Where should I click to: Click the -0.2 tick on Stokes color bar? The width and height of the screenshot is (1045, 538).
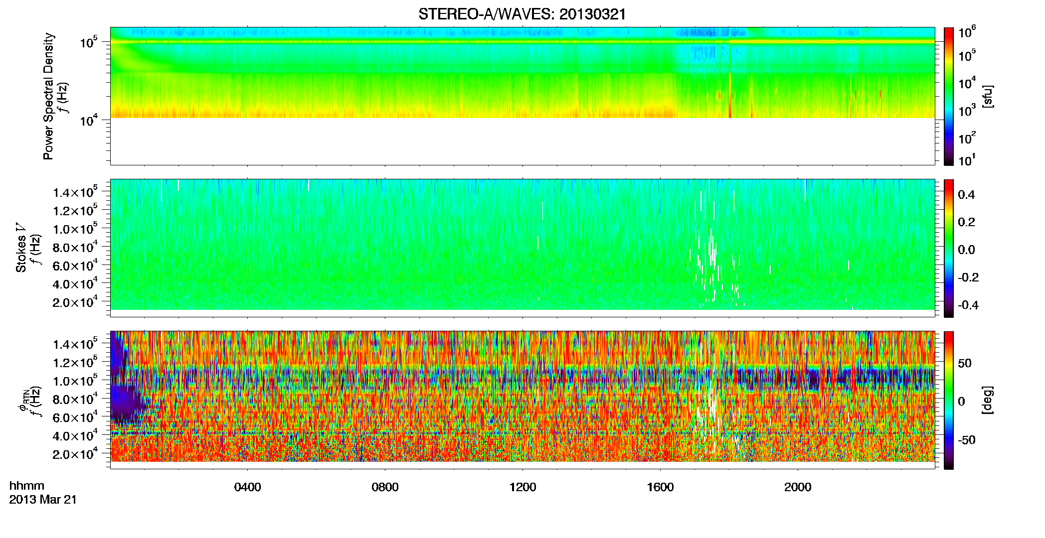tap(968, 277)
